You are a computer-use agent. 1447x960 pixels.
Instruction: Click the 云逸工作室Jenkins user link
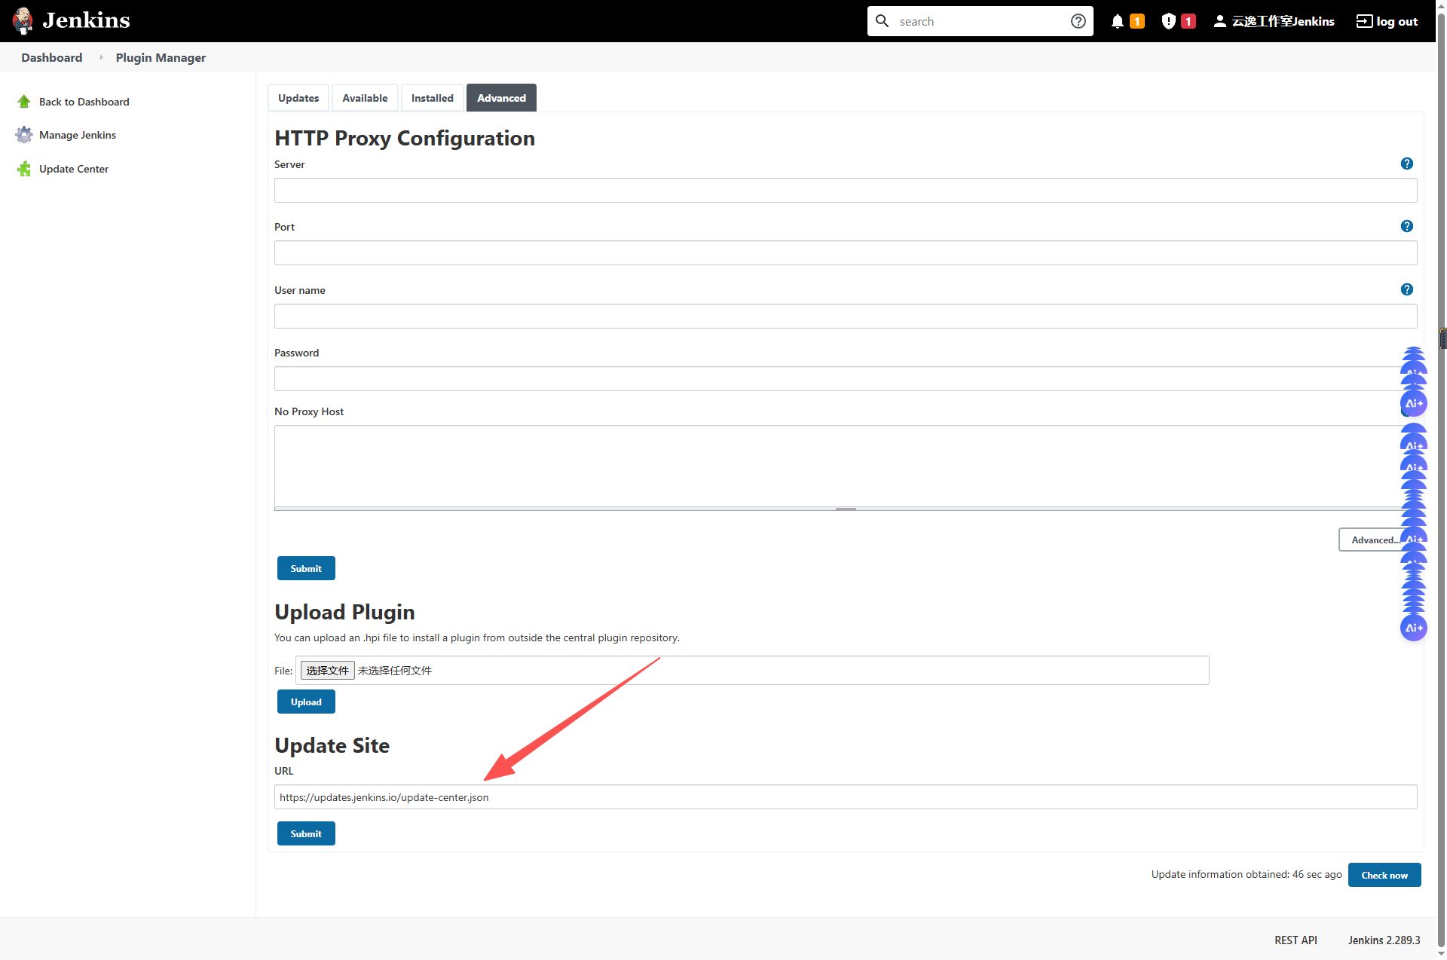(x=1283, y=21)
